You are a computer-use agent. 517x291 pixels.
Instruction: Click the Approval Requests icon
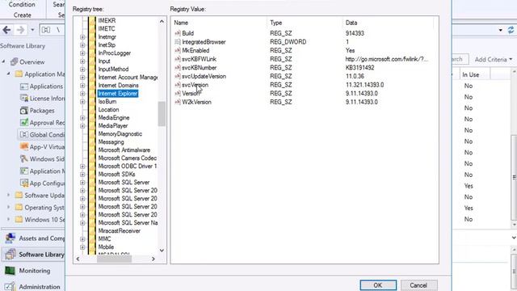click(23, 123)
